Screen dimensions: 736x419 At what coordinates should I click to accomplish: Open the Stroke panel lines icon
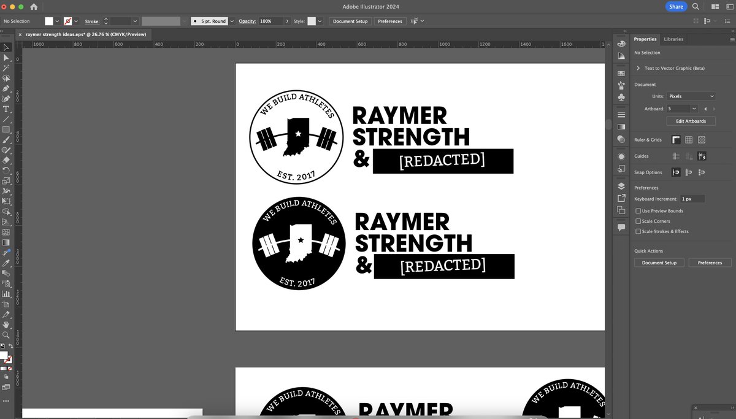pos(621,115)
